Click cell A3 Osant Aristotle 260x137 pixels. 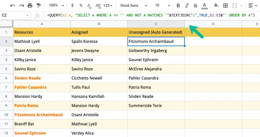coord(42,50)
